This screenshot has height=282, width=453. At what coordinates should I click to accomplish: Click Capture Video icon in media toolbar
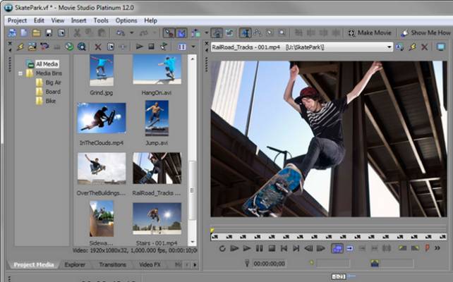32,47
